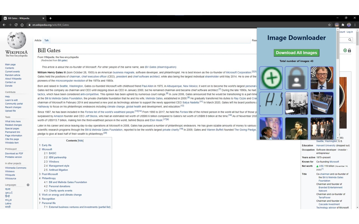Follow the Satya Nadella link
Image resolution: width=359 pixels, height=224 pixels.
coord(191,102)
